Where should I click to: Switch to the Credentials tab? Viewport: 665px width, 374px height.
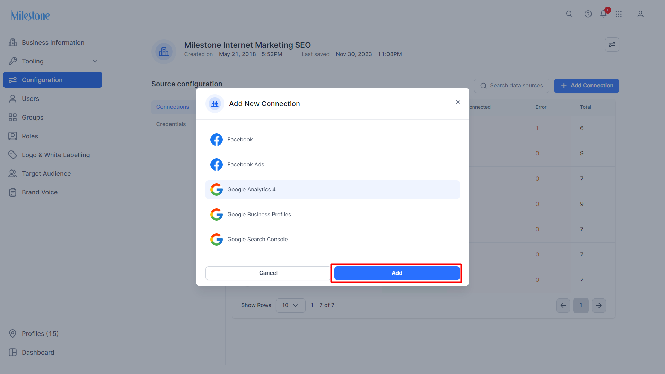click(x=171, y=124)
